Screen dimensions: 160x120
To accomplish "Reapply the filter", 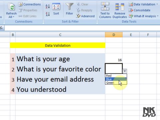I will click(84, 10).
